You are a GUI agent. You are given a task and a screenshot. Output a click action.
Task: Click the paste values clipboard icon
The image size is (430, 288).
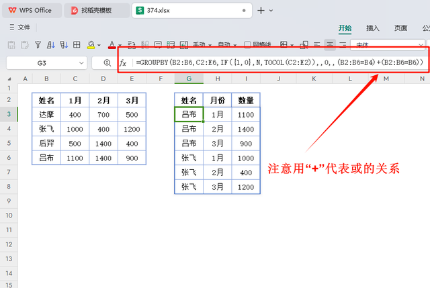pos(11,45)
